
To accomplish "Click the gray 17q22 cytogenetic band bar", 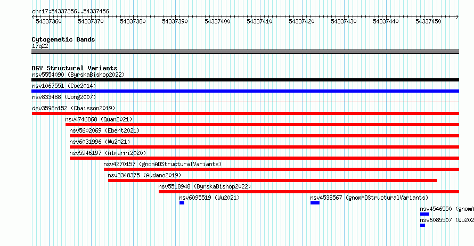I will [245, 52].
